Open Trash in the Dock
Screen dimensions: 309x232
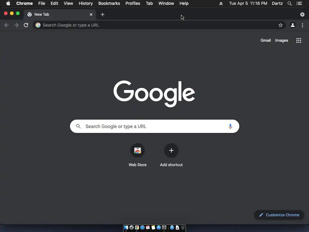tap(183, 227)
